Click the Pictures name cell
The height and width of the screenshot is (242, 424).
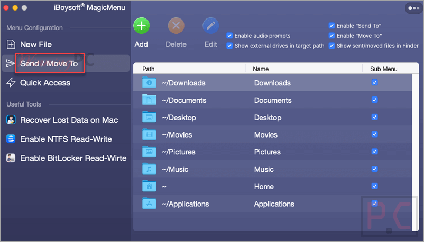[267, 152]
